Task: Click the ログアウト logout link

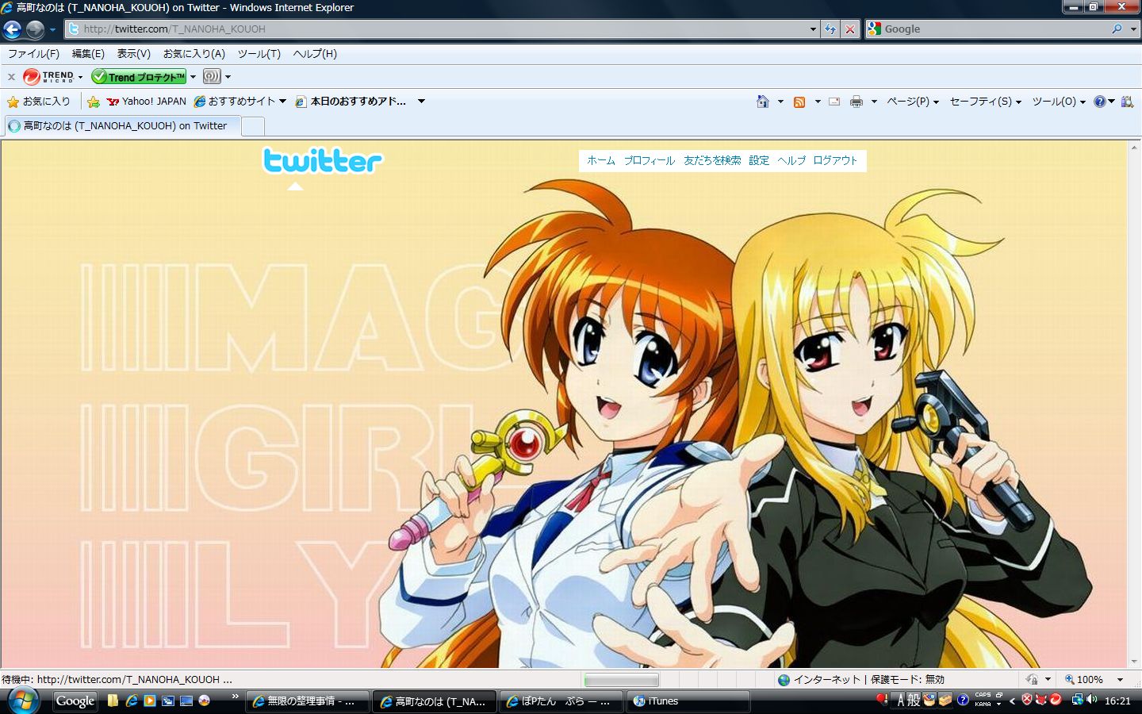Action: (835, 160)
